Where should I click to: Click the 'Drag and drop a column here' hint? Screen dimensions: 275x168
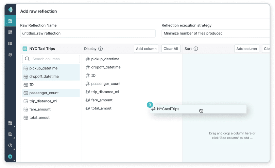pos(232,136)
